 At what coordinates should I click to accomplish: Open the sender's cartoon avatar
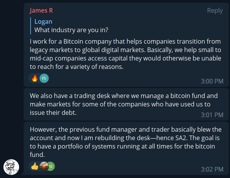pyautogui.click(x=11, y=167)
